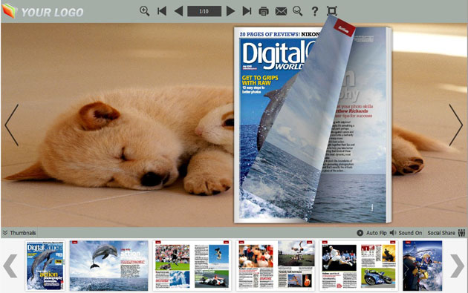Click the zoom in magnifier icon
Image resolution: width=468 pixels, height=293 pixels.
coord(144,11)
